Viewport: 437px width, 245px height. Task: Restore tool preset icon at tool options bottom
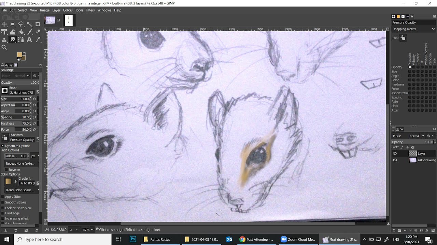(x=16, y=230)
